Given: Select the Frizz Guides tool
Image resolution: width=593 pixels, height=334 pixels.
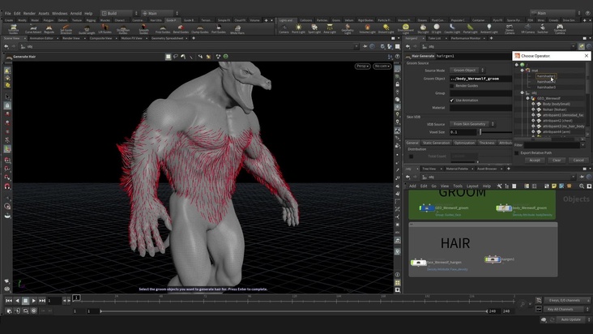Looking at the screenshot, I should pyautogui.click(x=163, y=29).
